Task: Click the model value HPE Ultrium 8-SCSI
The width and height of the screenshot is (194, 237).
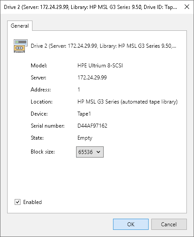Action: point(100,66)
